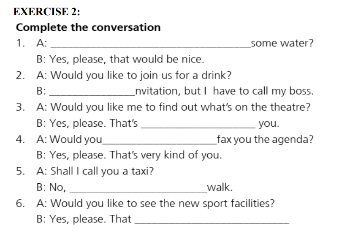This screenshot has height=239, width=350.
Task: Click the line 'That's very kind of you.'
Action: click(166, 155)
